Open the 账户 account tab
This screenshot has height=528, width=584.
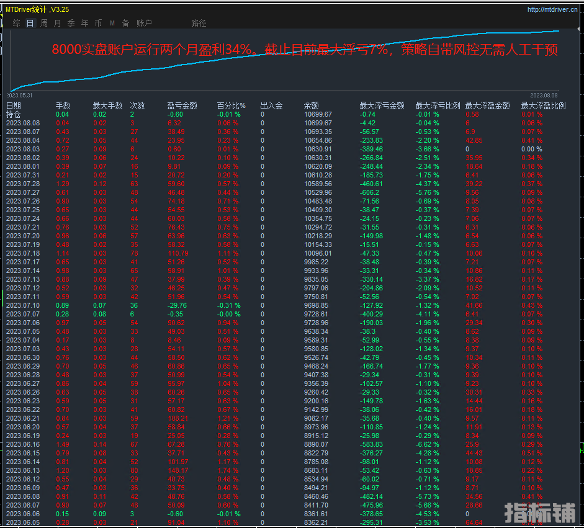point(144,23)
